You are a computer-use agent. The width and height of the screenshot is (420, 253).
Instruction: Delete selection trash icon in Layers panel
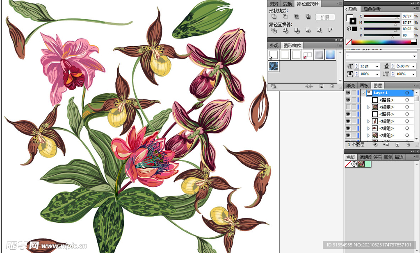click(x=408, y=145)
